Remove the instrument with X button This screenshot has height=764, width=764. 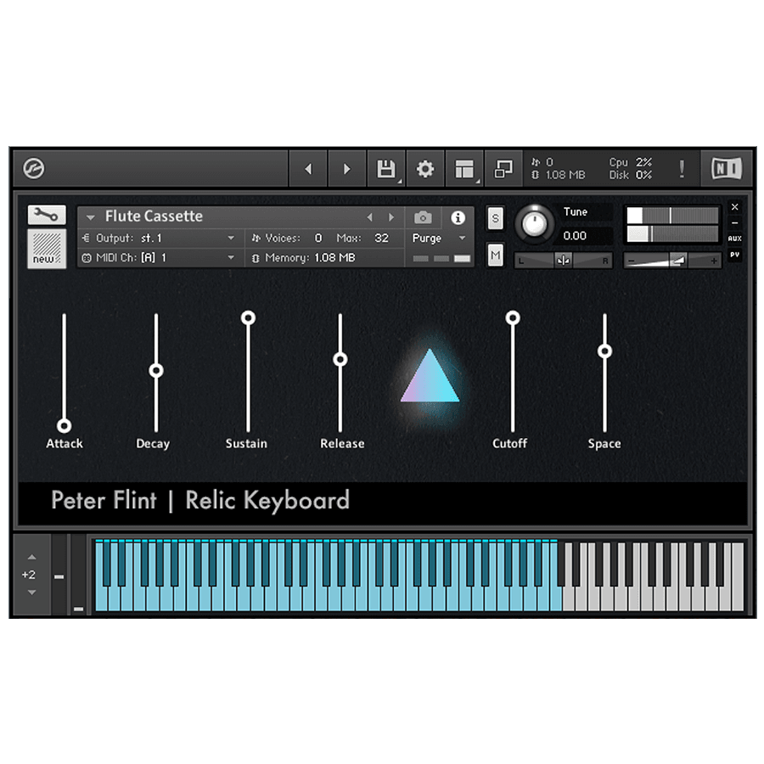[735, 207]
